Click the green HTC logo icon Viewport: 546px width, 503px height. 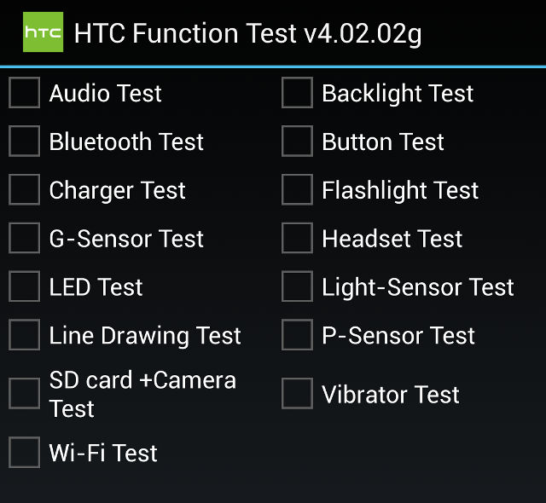point(43,33)
